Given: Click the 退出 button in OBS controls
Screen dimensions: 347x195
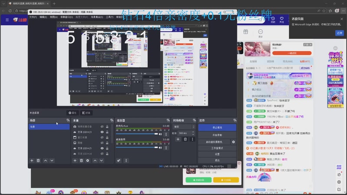Looking at the screenshot, I should [x=217, y=160].
